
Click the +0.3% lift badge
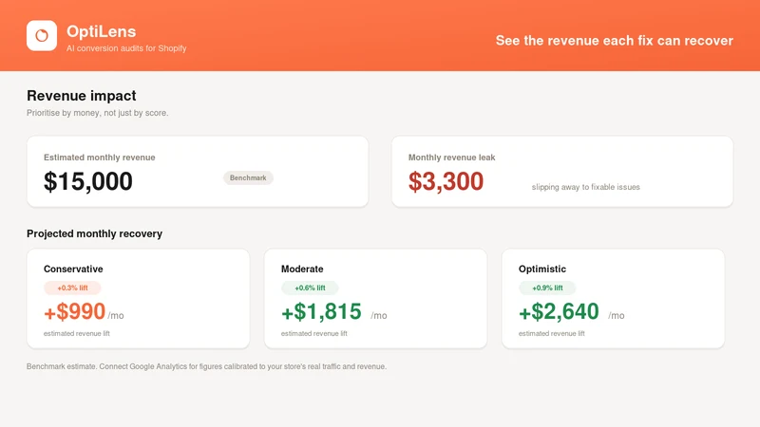[x=72, y=288]
